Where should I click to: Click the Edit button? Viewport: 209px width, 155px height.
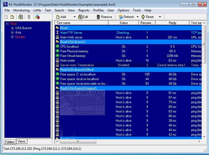coord(83,17)
